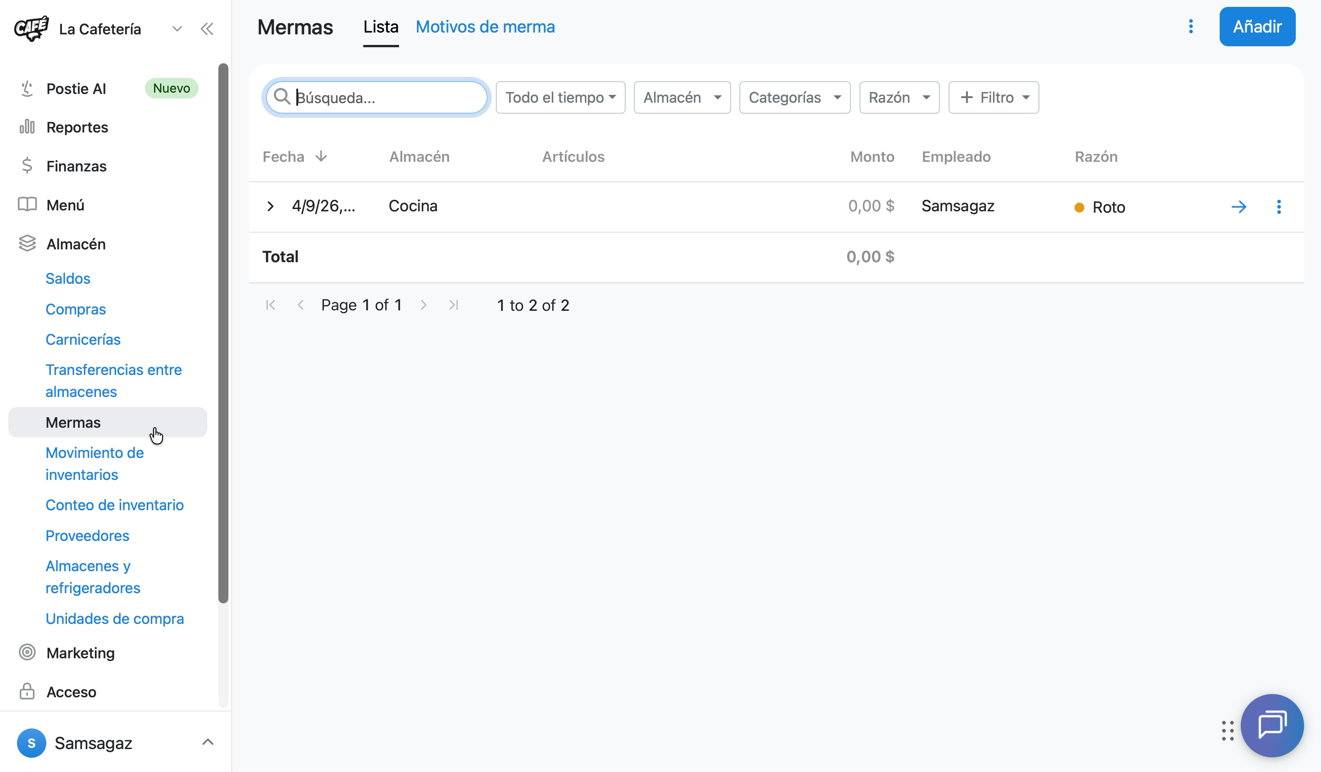Open the Categorías filter dropdown

[795, 97]
